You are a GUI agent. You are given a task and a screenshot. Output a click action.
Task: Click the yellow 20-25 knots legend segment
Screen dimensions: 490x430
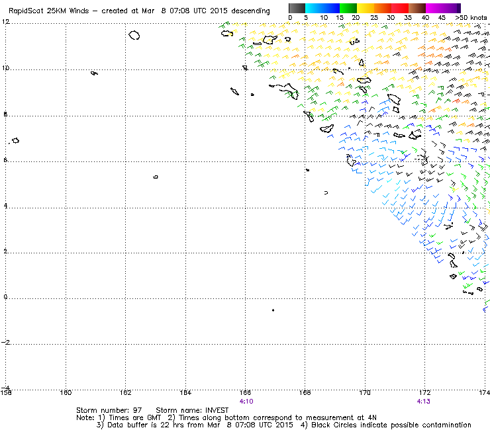(x=366, y=8)
